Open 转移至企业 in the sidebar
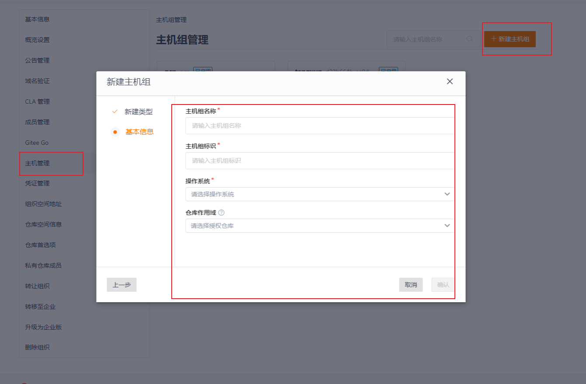This screenshot has width=586, height=384. [x=40, y=307]
